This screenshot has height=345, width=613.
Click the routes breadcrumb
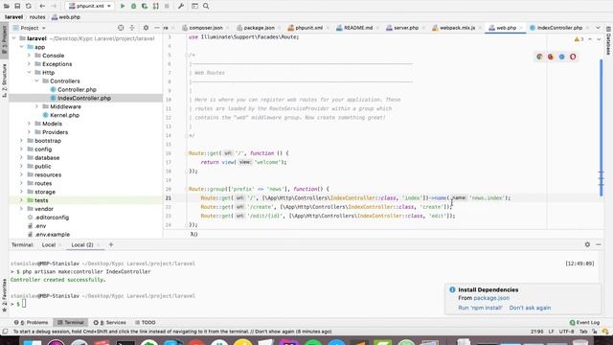[x=37, y=17]
